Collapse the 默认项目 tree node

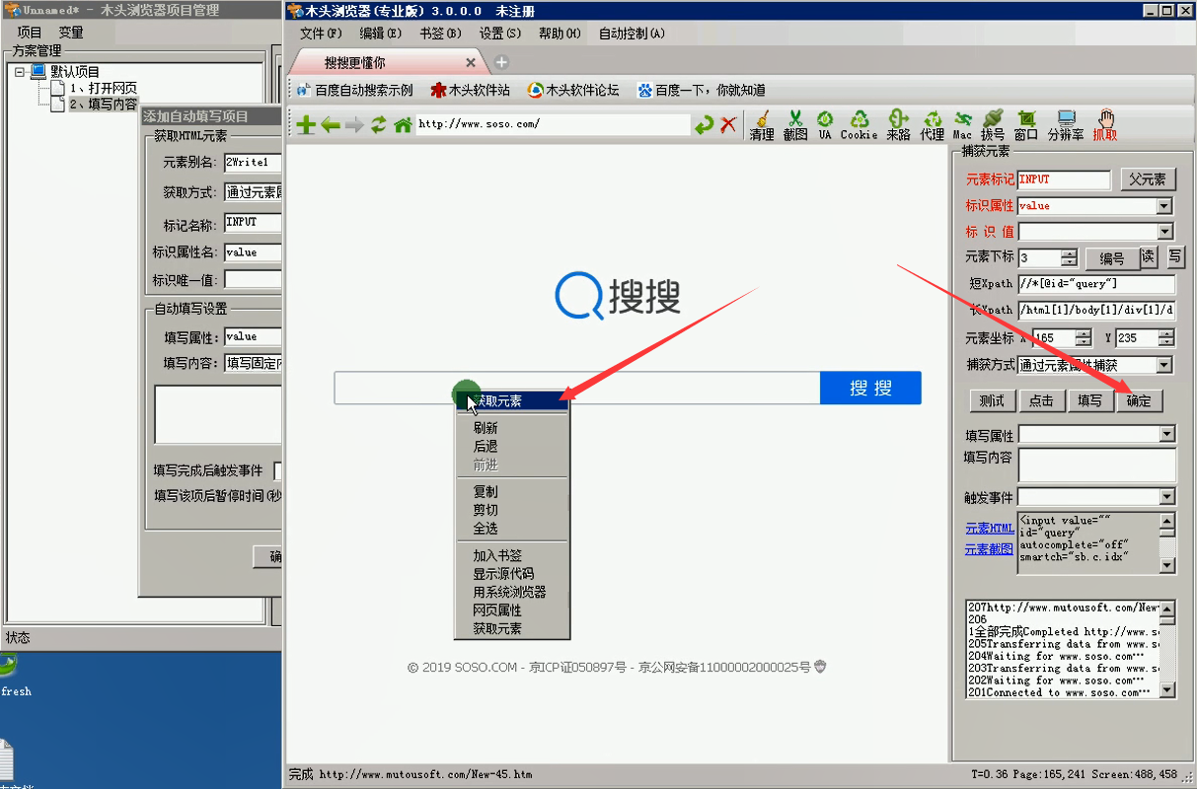[20, 72]
